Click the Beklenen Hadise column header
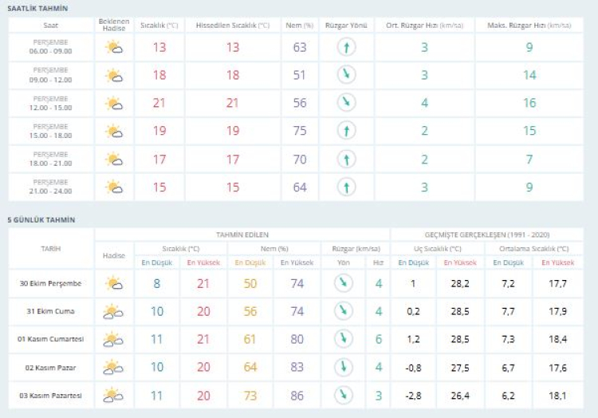The width and height of the screenshot is (598, 418). 114,24
